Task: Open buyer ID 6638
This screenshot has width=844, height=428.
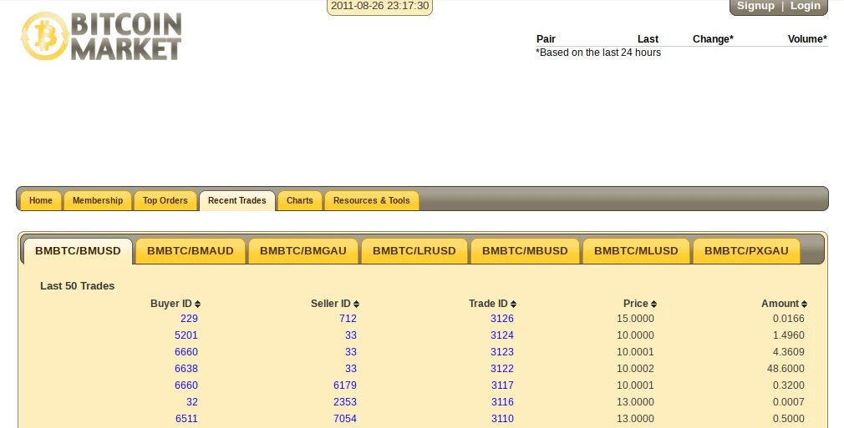Action: click(x=186, y=369)
